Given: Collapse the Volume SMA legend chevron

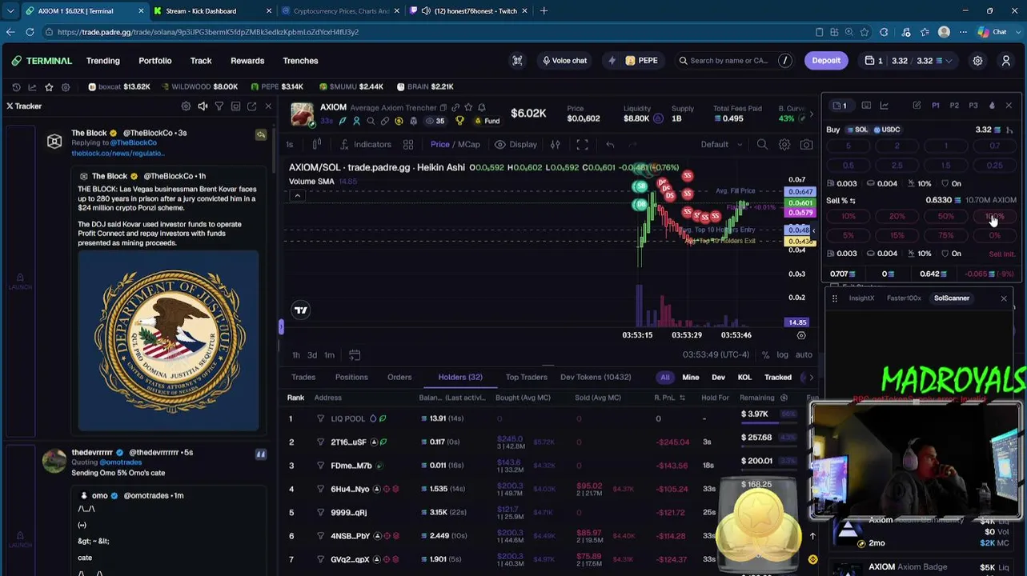Looking at the screenshot, I should coord(297,196).
